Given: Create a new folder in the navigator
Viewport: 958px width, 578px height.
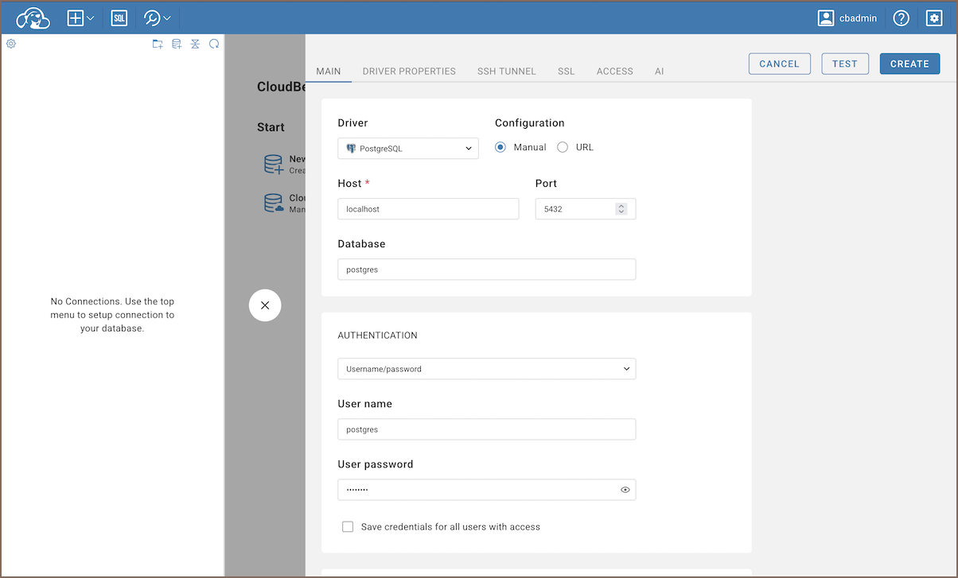Looking at the screenshot, I should pyautogui.click(x=158, y=45).
